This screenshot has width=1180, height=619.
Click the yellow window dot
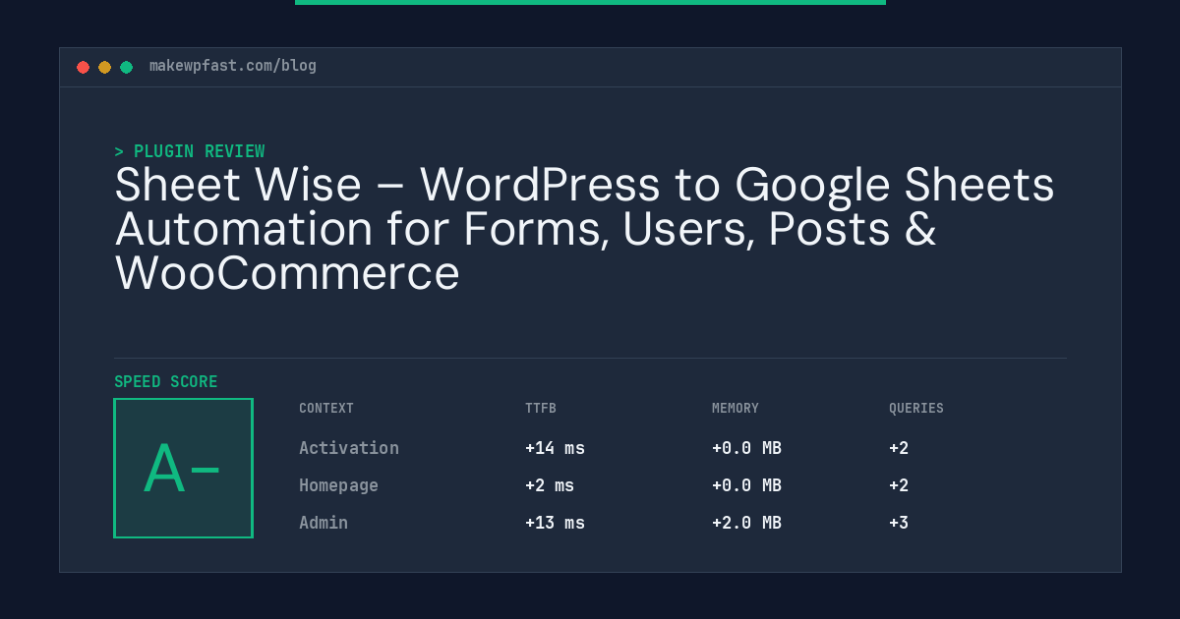[x=104, y=67]
